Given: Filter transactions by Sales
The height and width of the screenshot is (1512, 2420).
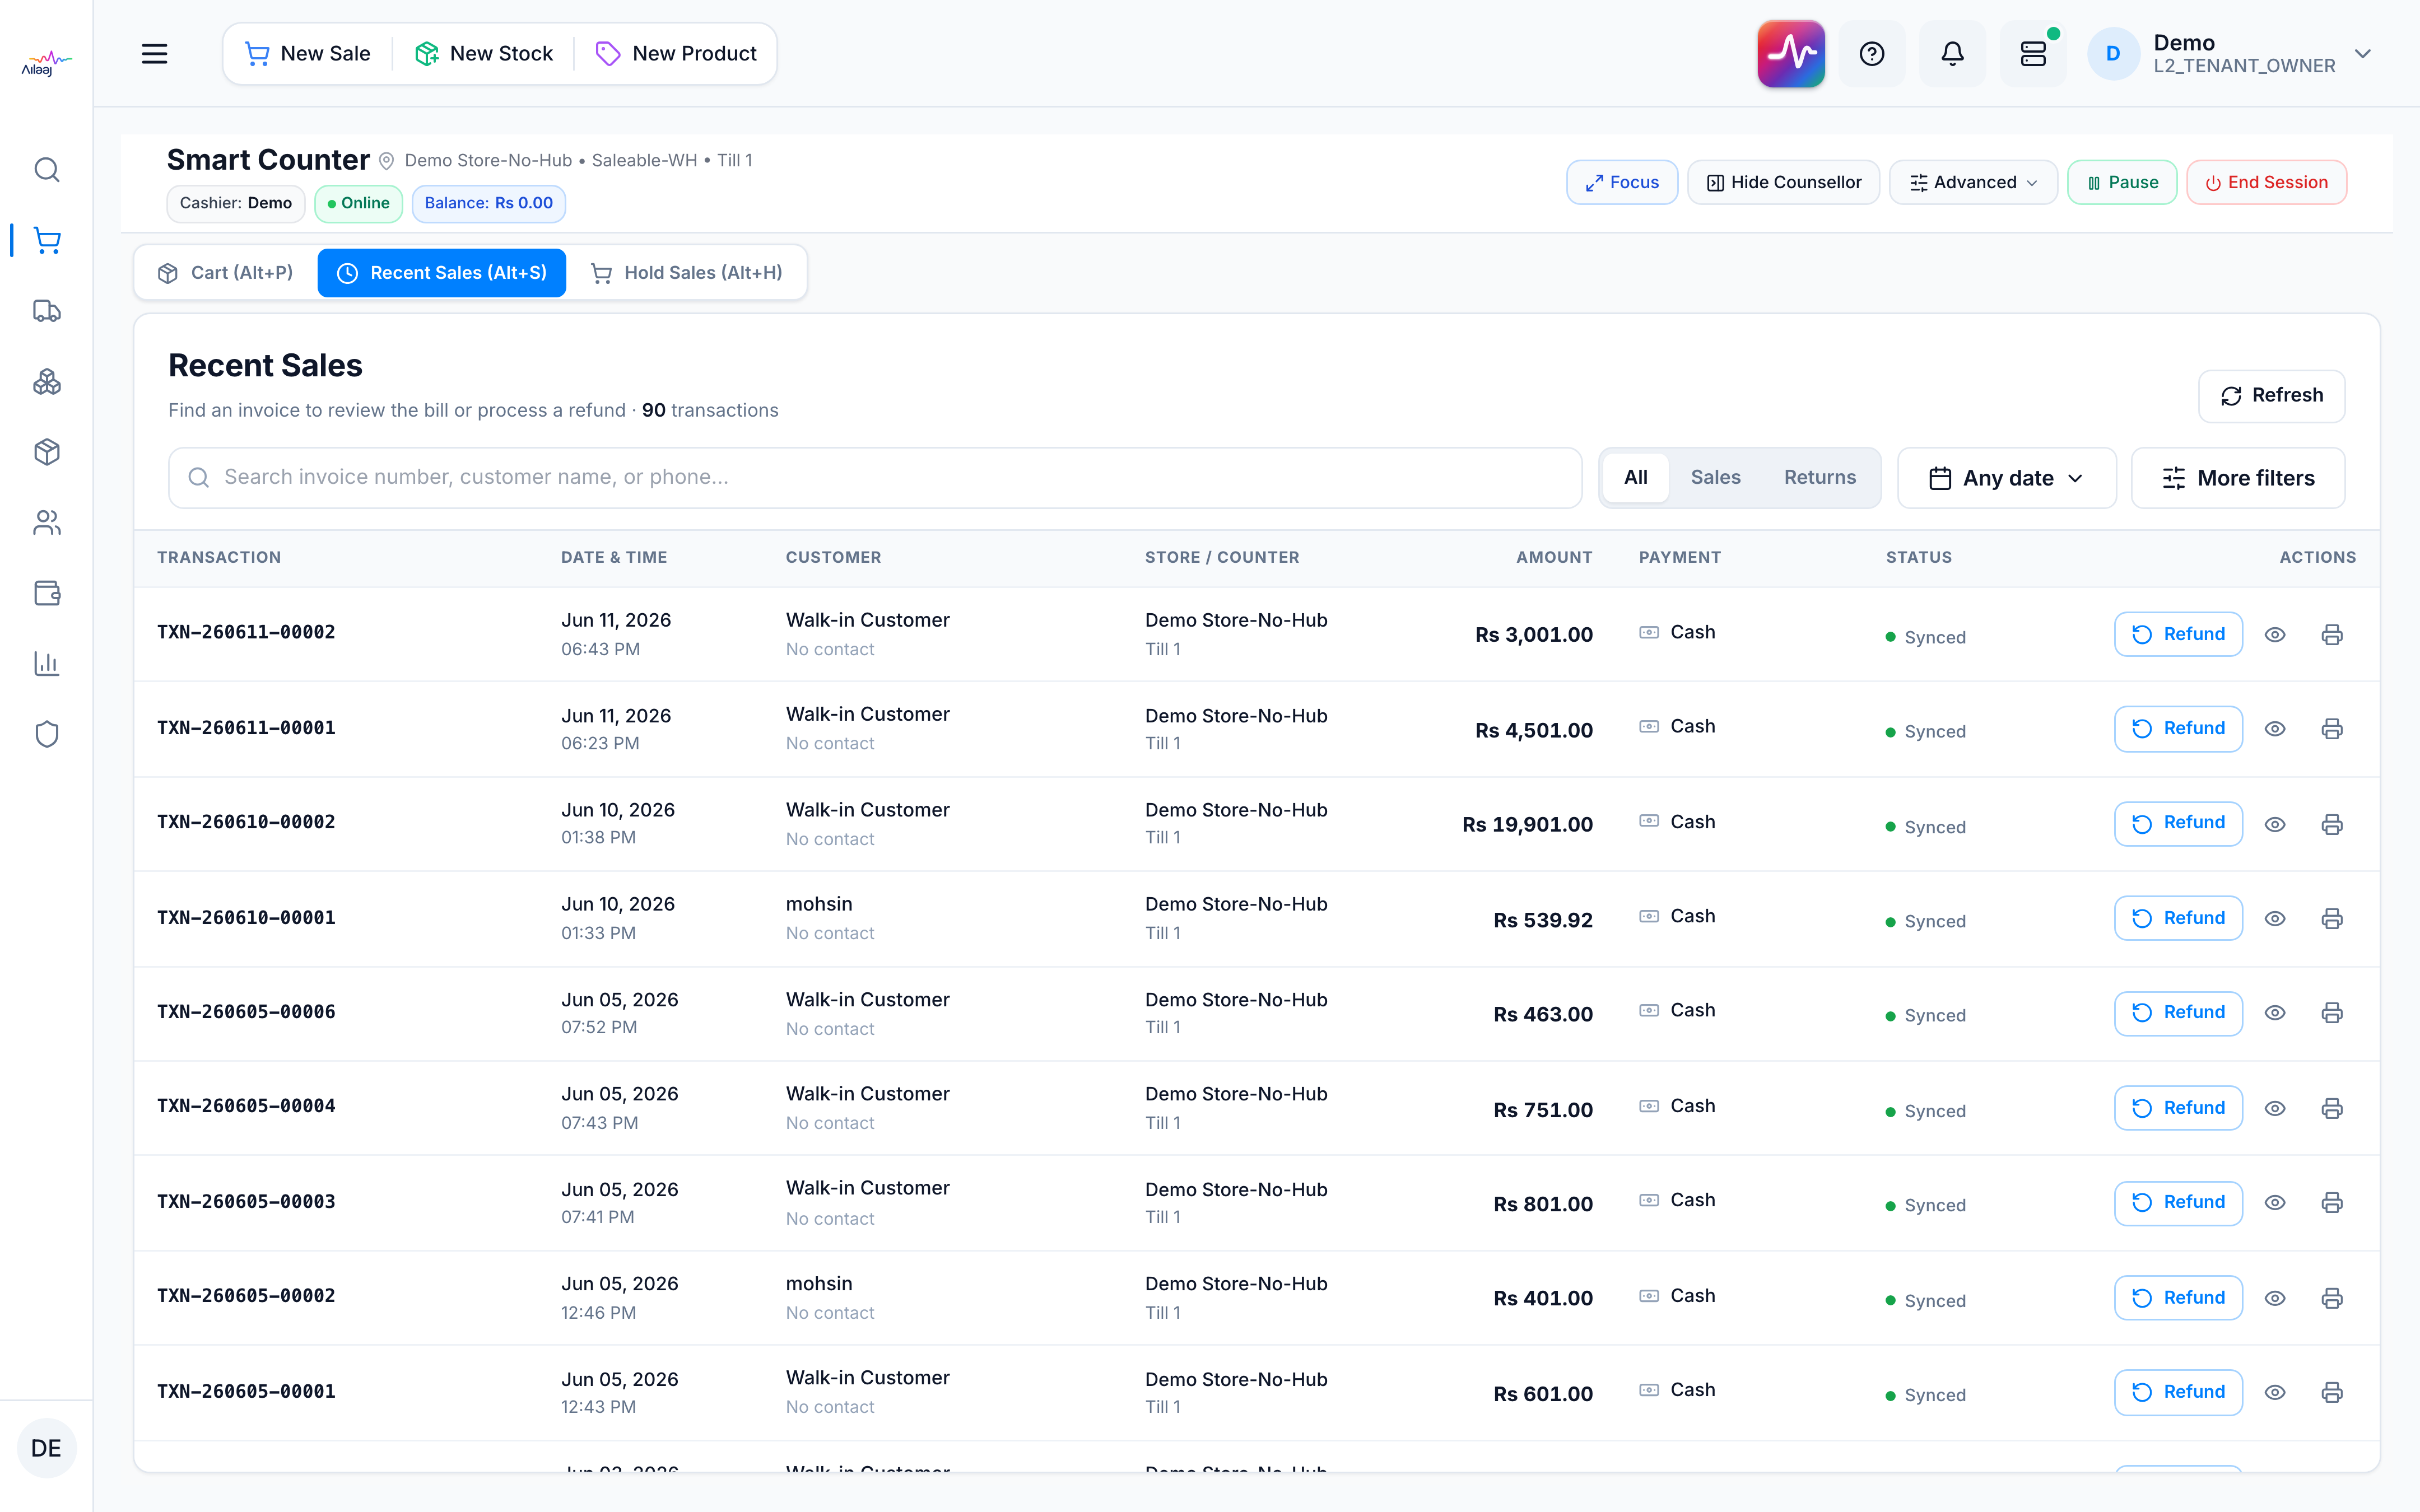Looking at the screenshot, I should 1716,477.
